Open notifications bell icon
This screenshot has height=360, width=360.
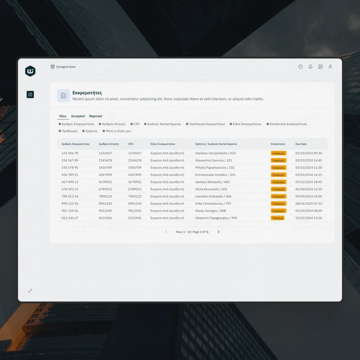[x=310, y=67]
